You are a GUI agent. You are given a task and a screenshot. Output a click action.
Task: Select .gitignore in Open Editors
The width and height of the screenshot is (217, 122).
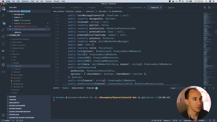pos(28,32)
